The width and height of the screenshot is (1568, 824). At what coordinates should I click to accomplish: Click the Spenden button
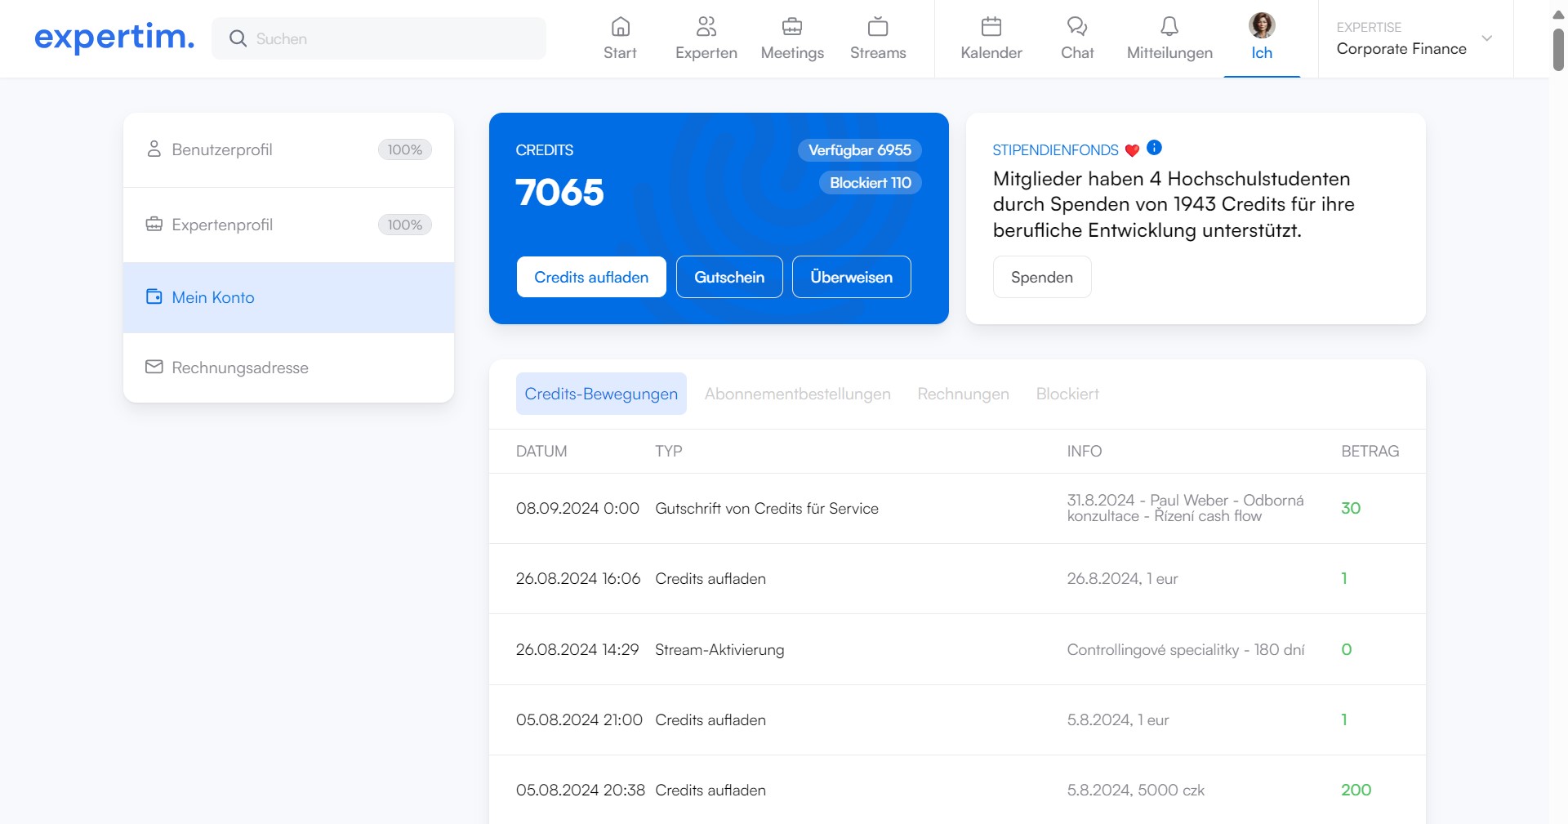coord(1041,277)
